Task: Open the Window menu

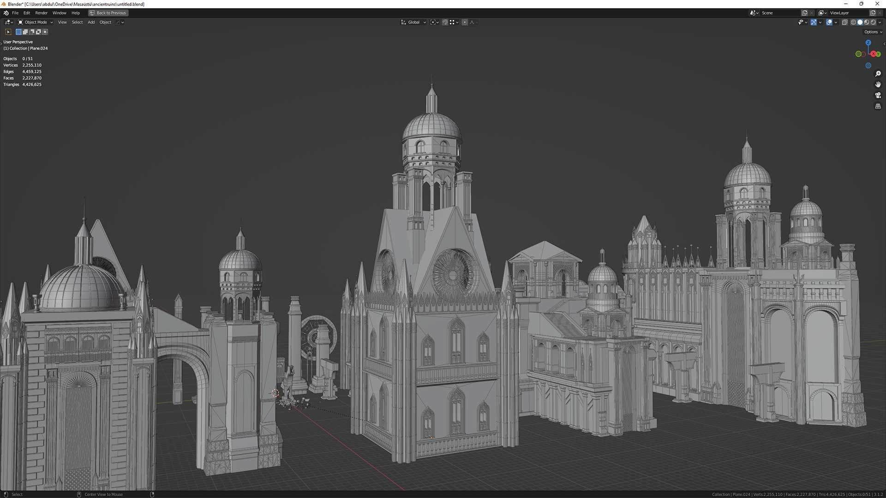Action: click(59, 13)
